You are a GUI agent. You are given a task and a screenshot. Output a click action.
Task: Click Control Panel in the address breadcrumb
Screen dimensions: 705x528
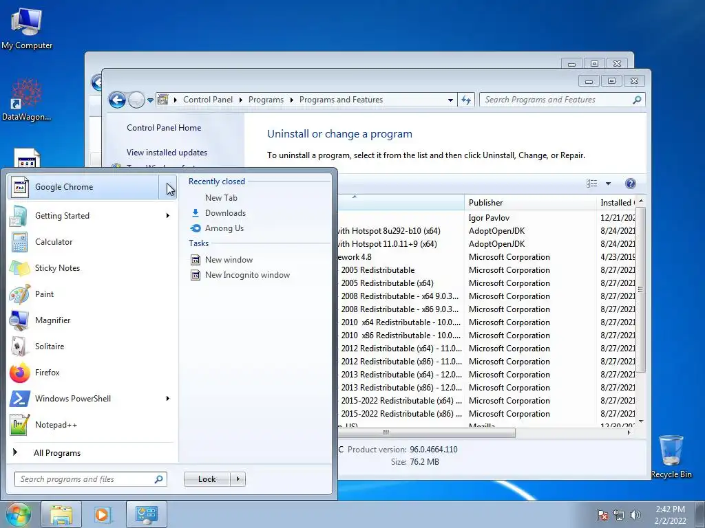(208, 100)
